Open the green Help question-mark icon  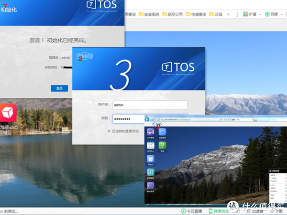coord(163,146)
